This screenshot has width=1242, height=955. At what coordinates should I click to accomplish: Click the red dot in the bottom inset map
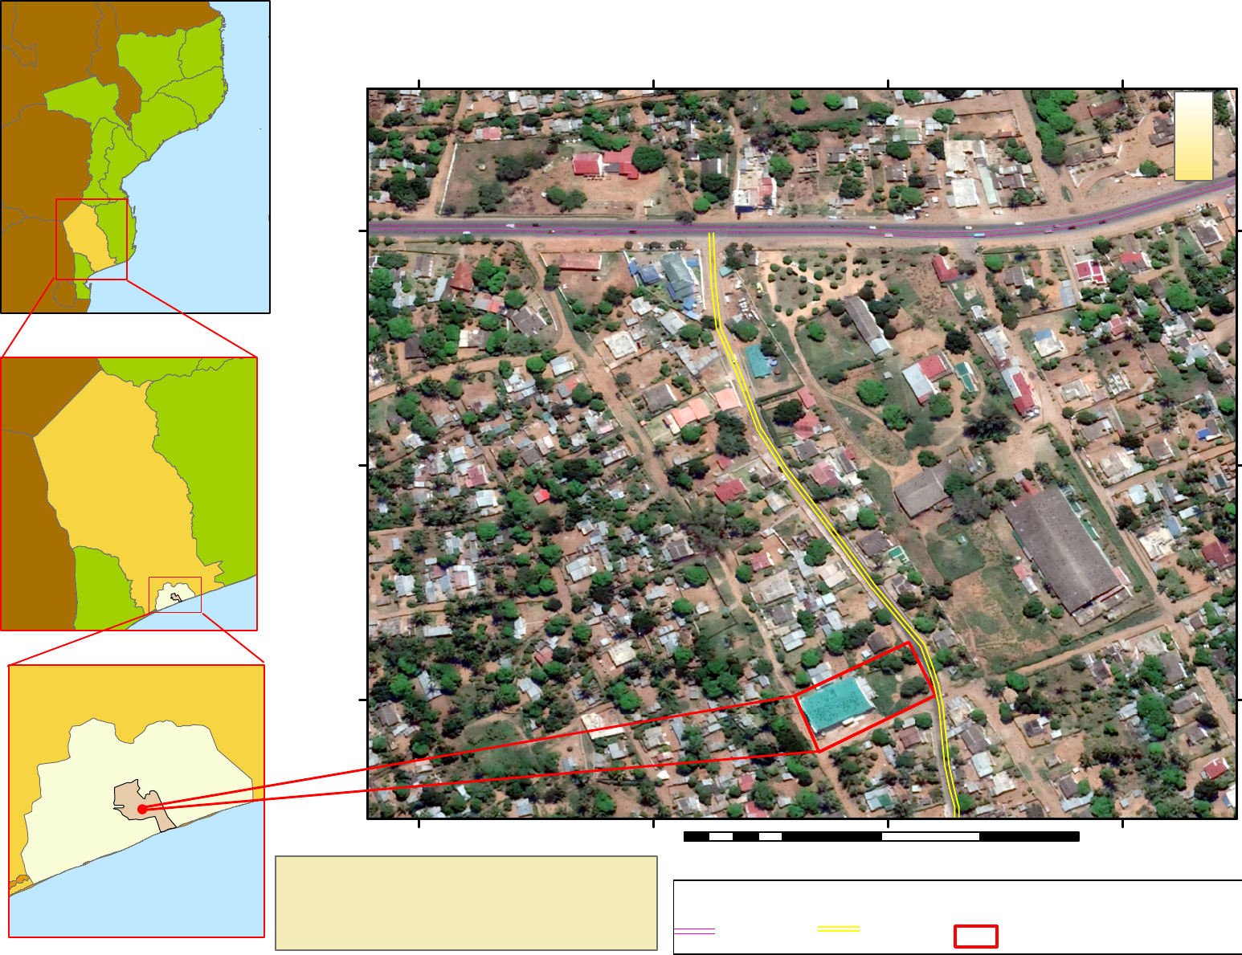pos(142,809)
